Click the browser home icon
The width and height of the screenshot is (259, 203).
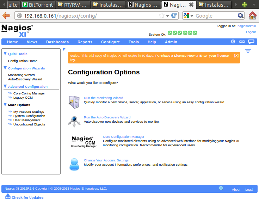pos(252,16)
